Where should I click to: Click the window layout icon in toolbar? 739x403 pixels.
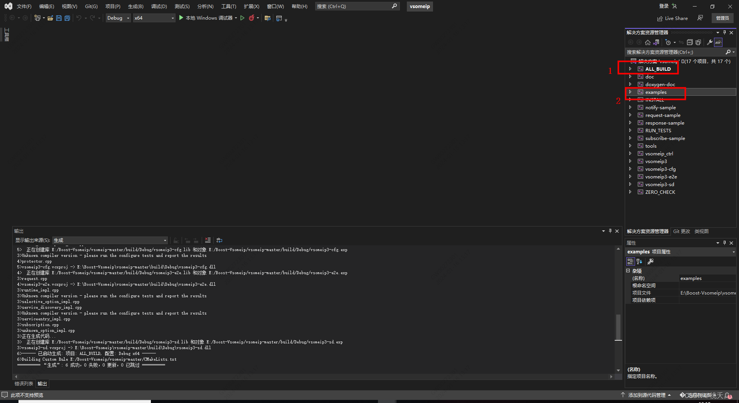(279, 18)
